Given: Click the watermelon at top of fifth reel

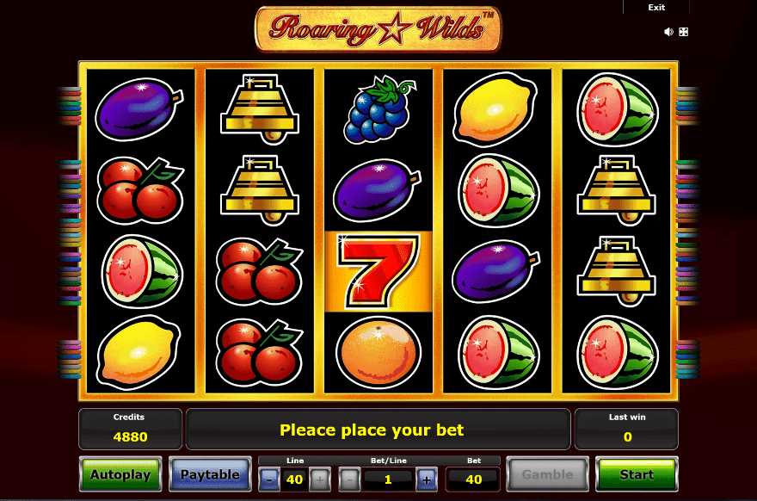Looking at the screenshot, I should coord(617,109).
